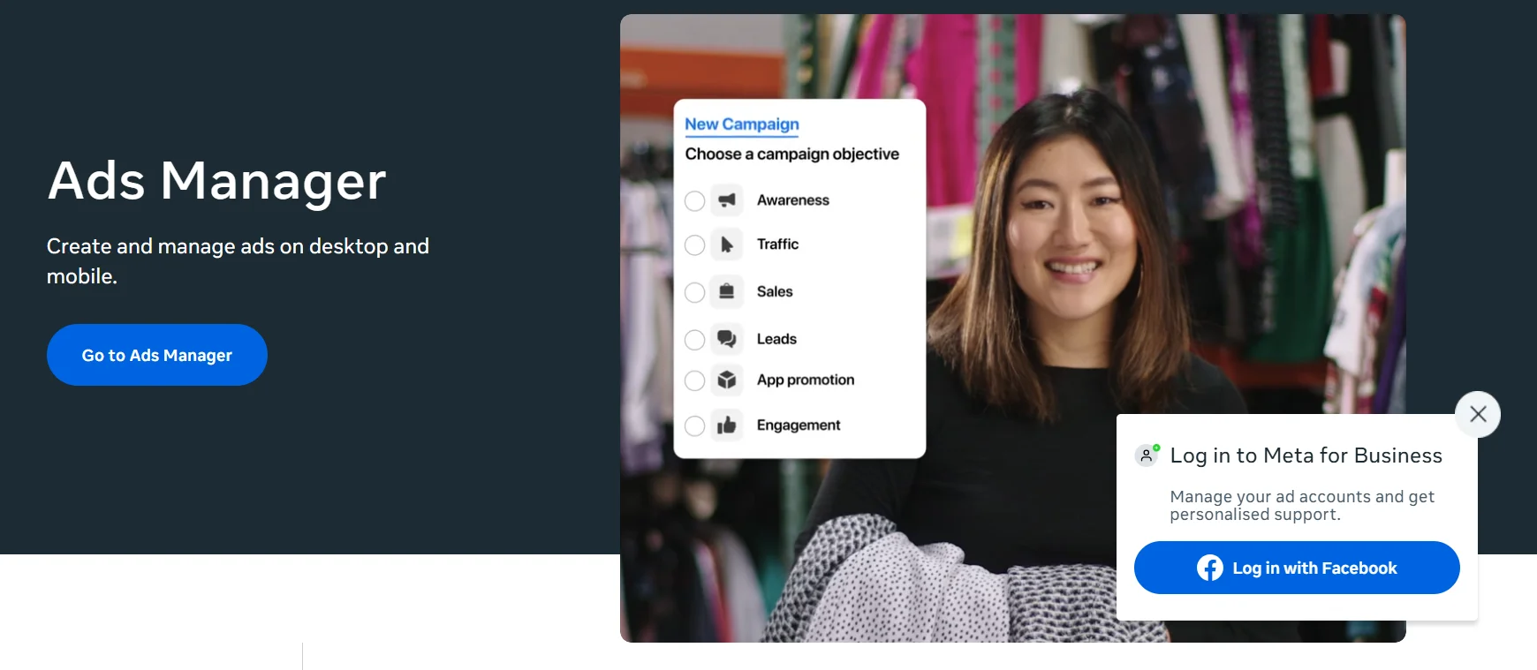Select the Awareness radio button
Screen dimensions: 1537x670
tap(695, 201)
